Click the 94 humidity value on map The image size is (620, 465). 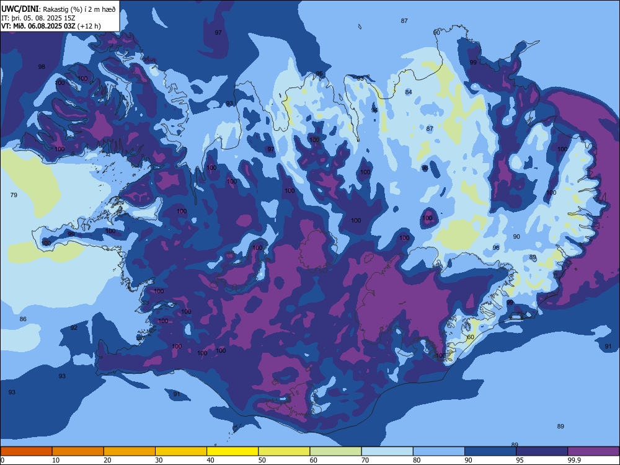pos(374,110)
